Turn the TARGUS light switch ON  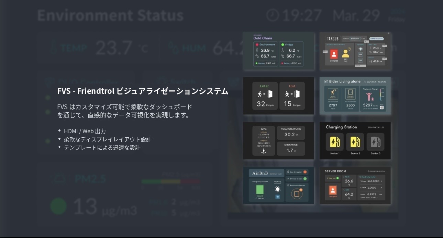(x=361, y=54)
